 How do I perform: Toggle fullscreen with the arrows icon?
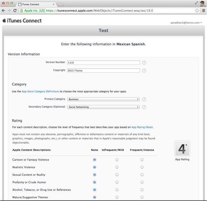196,3
